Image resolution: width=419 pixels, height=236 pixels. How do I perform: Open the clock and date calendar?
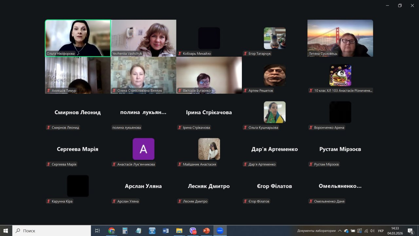point(395,231)
